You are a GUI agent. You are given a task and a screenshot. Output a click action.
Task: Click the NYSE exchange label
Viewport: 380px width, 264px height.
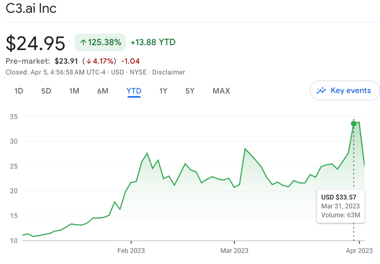[138, 72]
